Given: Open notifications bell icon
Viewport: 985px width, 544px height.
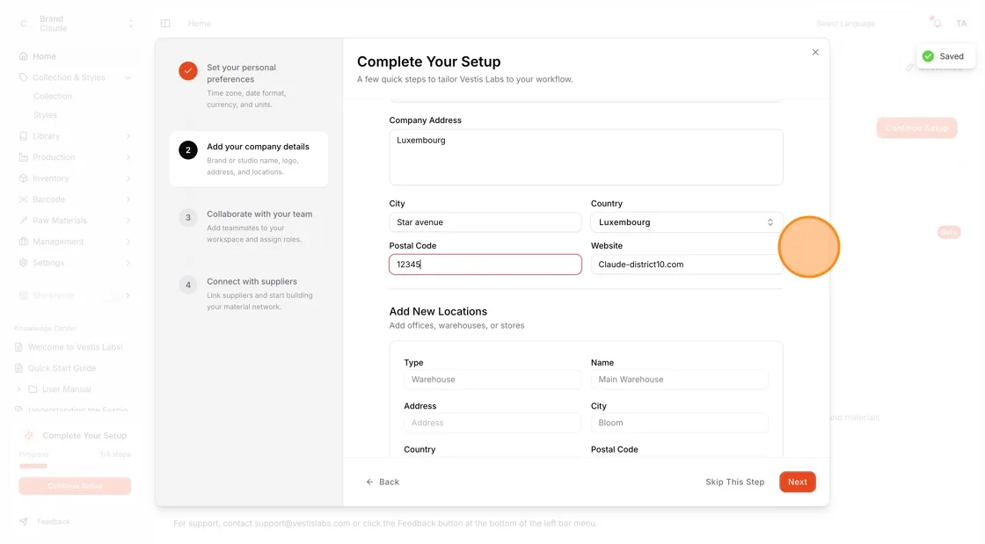Looking at the screenshot, I should (937, 23).
